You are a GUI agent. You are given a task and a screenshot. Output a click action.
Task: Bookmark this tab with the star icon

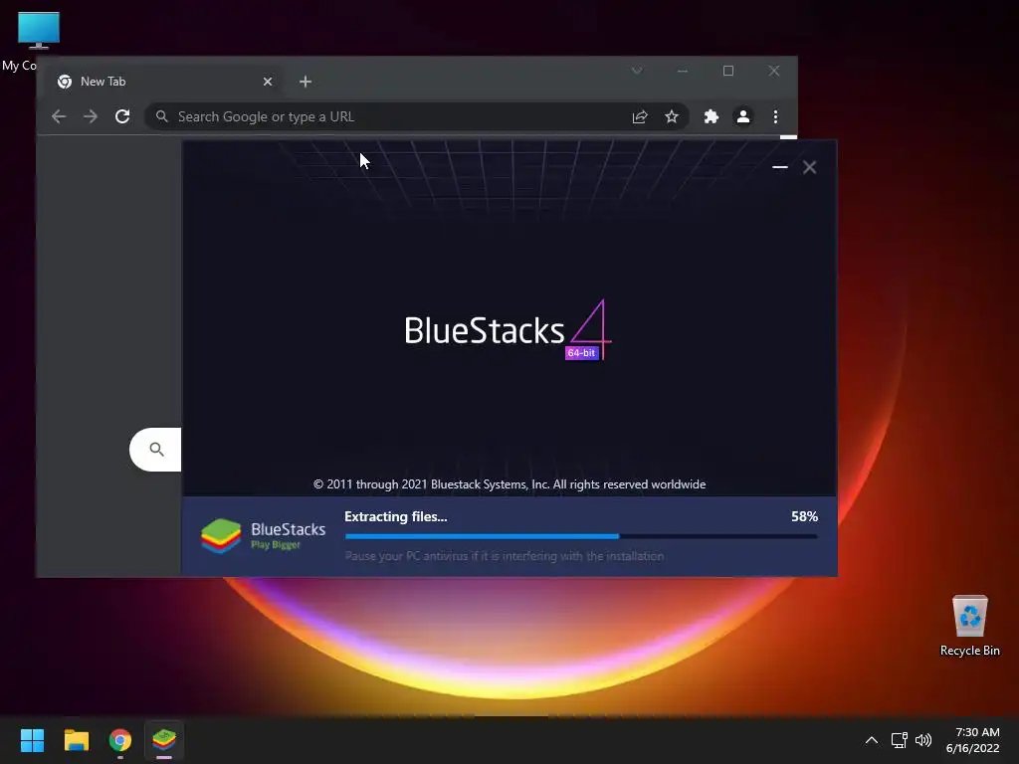(x=672, y=116)
